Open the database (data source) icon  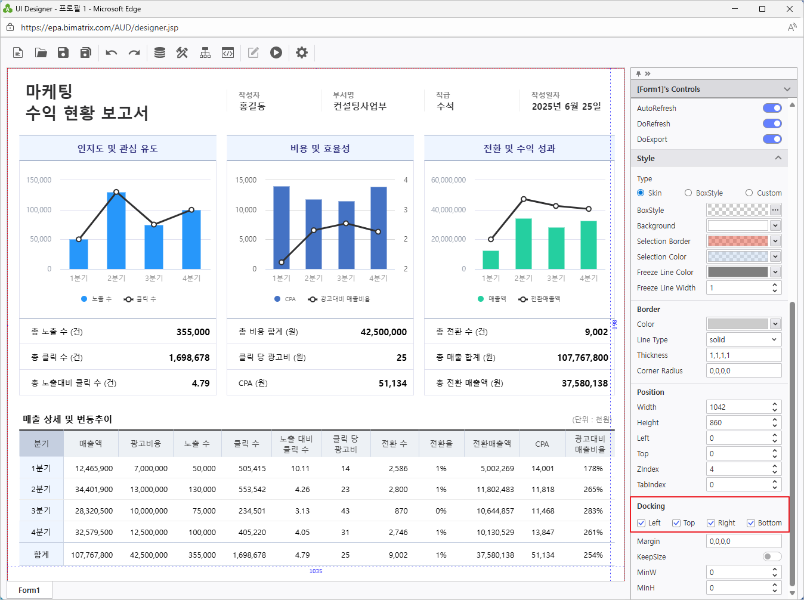pyautogui.click(x=159, y=52)
